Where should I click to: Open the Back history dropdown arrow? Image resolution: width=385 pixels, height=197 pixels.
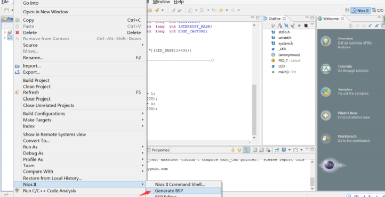point(227,10)
